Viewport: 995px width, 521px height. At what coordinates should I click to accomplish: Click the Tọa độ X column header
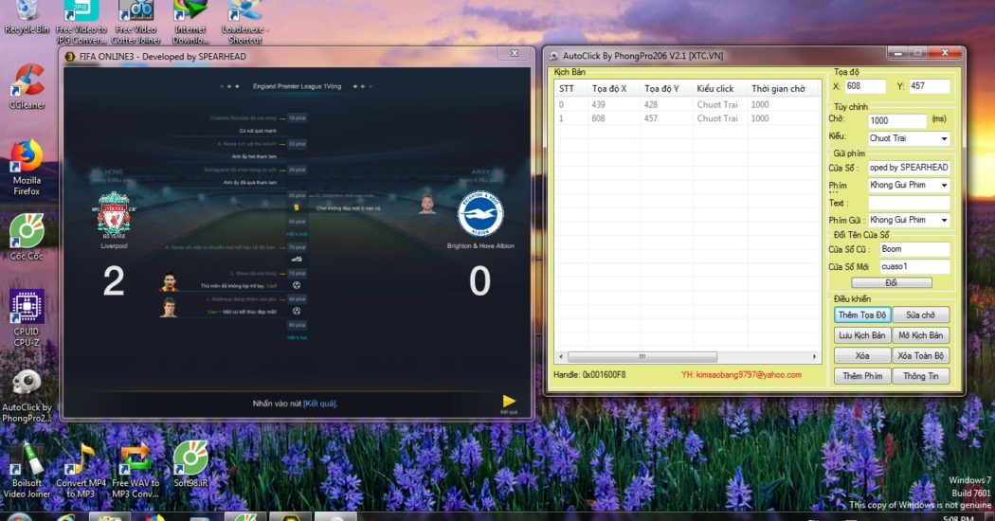coord(614,89)
